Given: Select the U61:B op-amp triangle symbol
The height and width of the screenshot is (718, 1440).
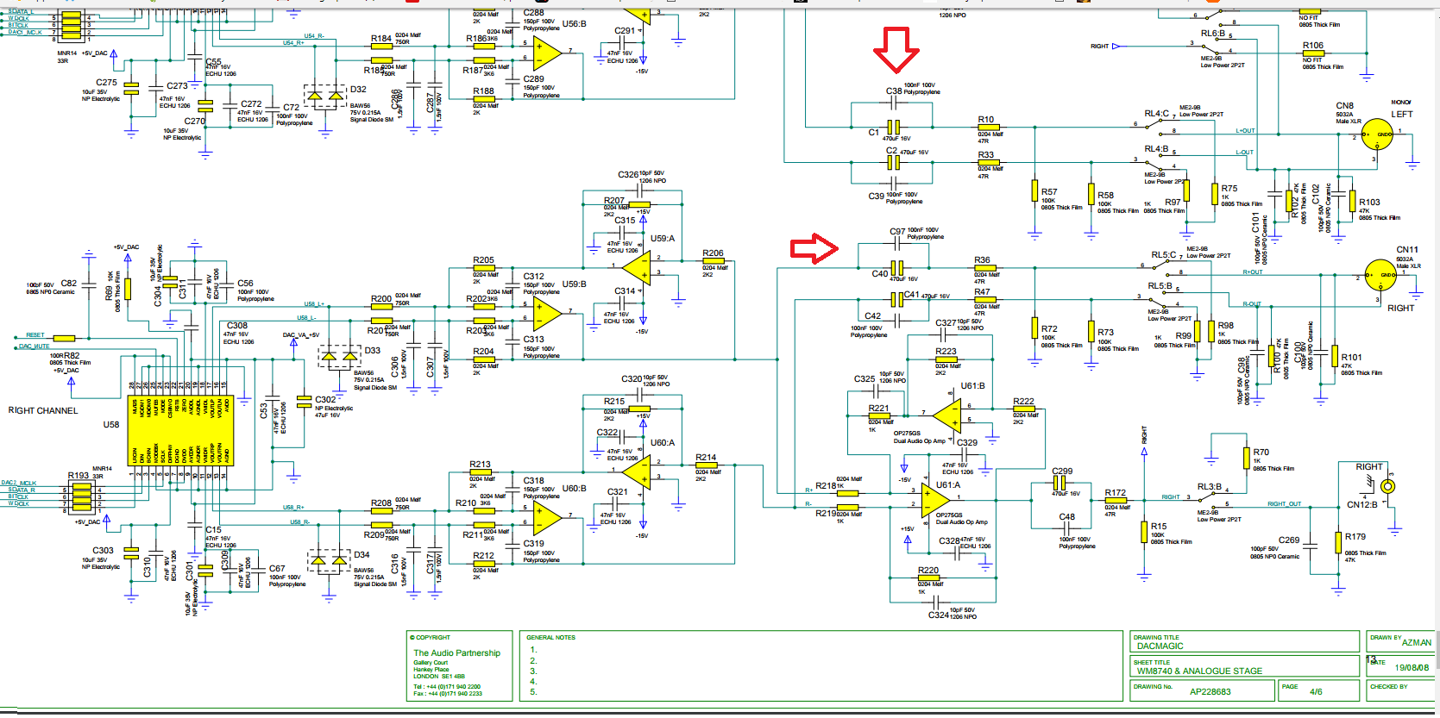Looking at the screenshot, I should coord(946,415).
